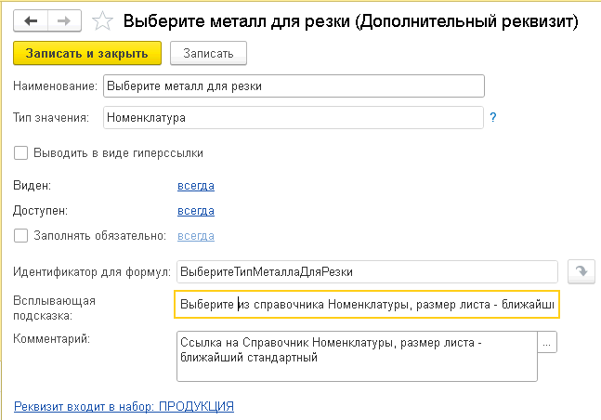Open comment editor with ellipsis button
601x420 pixels.
[x=548, y=344]
